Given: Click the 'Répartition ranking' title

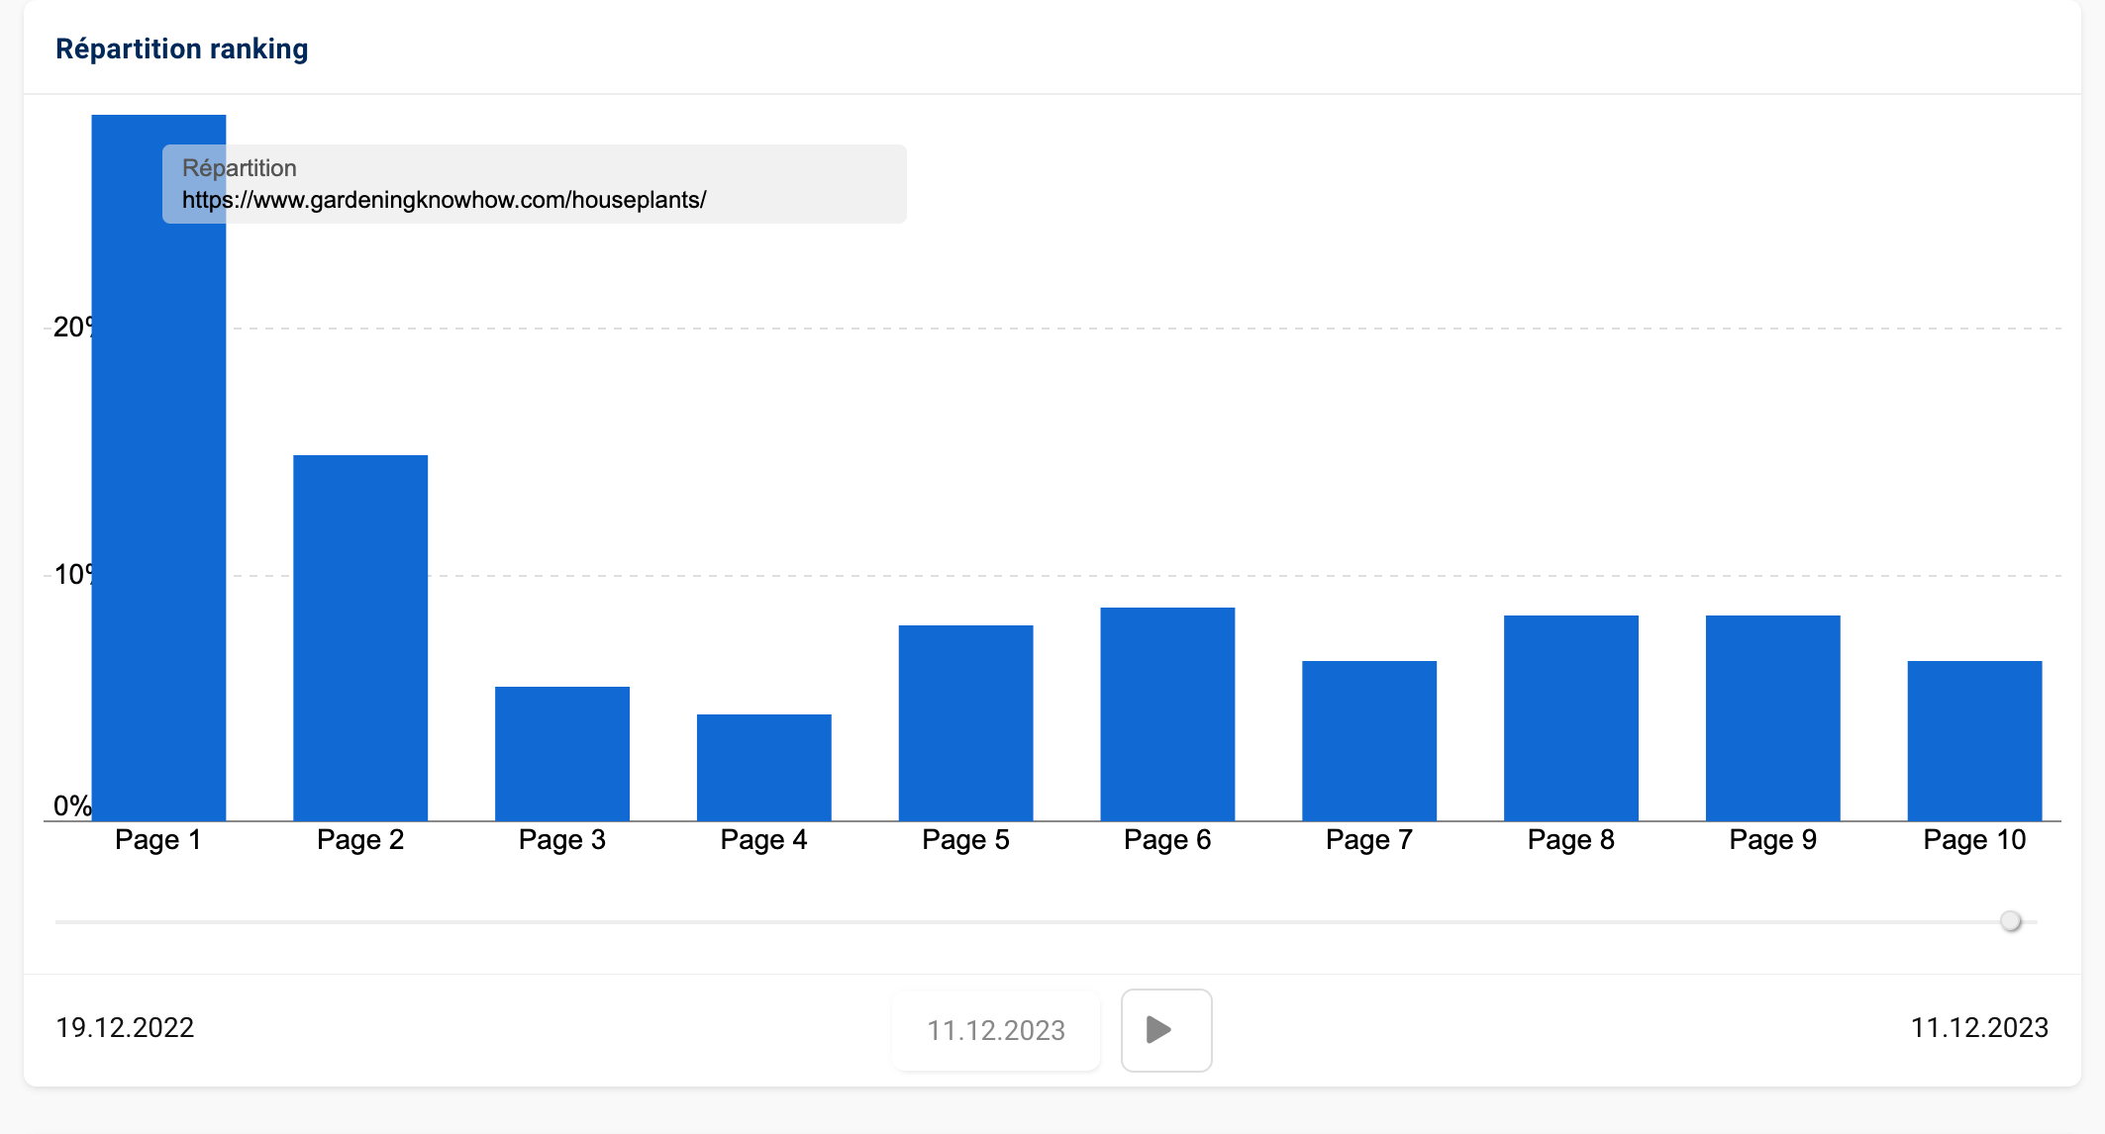Looking at the screenshot, I should (182, 48).
